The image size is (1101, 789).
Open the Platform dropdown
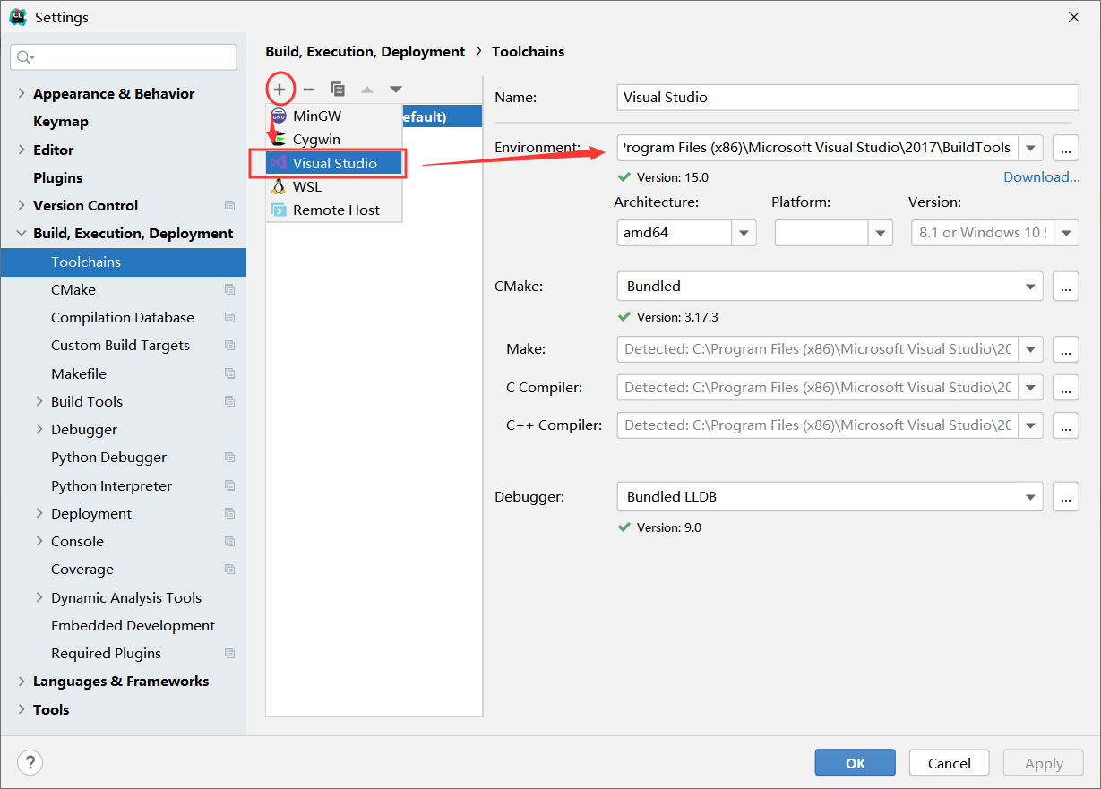[x=881, y=233]
